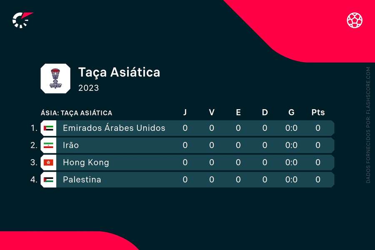Click the Hong Kong flag icon

(49, 162)
